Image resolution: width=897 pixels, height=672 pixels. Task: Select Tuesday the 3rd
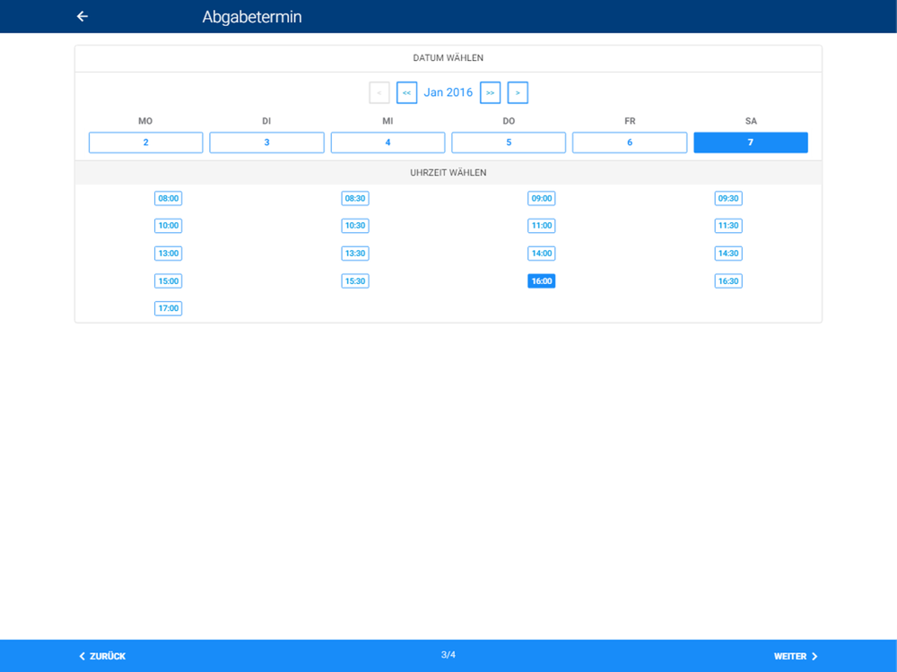pos(266,142)
